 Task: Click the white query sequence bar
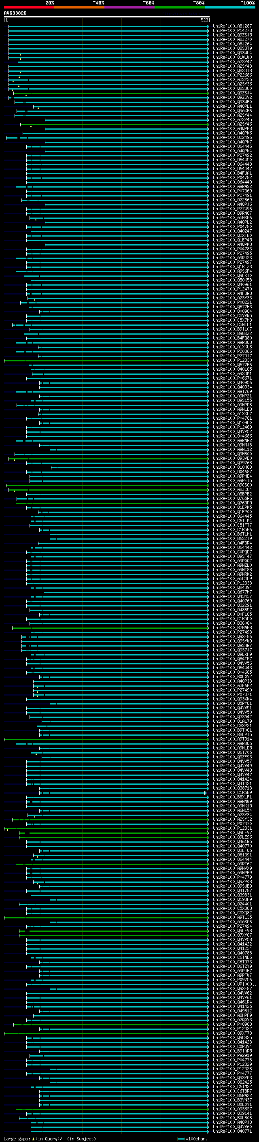pos(106,17)
